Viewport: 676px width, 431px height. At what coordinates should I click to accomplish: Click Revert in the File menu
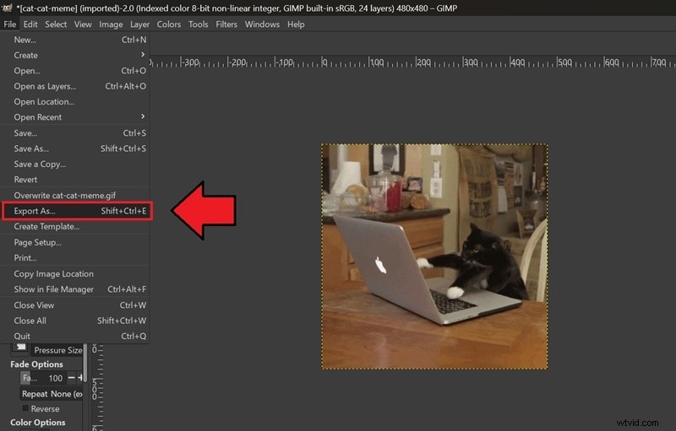click(75, 180)
